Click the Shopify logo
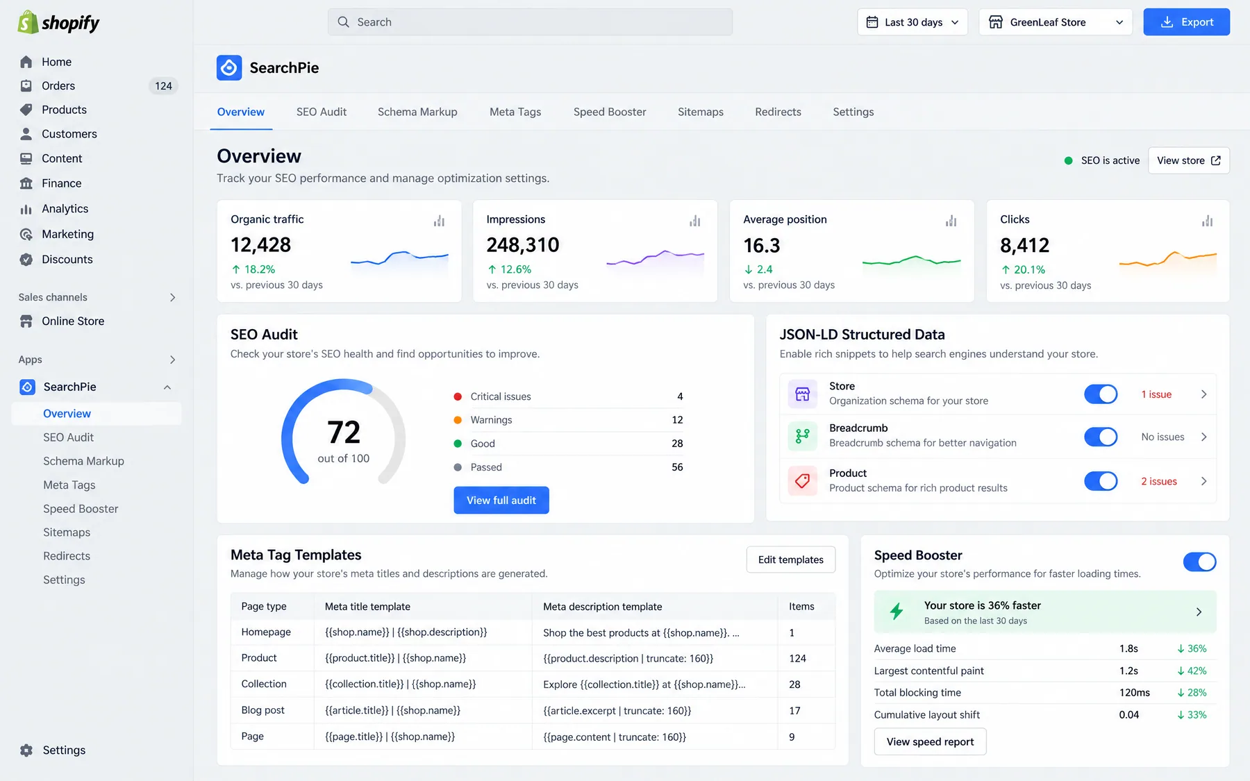The image size is (1250, 781). pos(58,22)
